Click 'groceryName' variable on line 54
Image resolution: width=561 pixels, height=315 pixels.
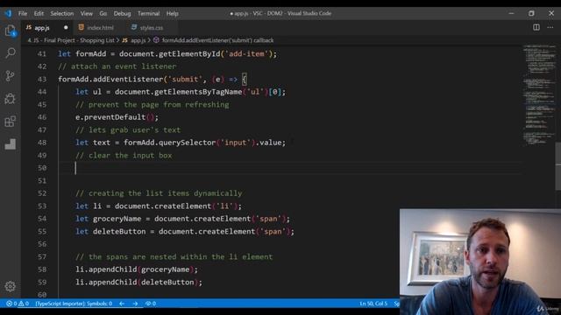pyautogui.click(x=117, y=219)
